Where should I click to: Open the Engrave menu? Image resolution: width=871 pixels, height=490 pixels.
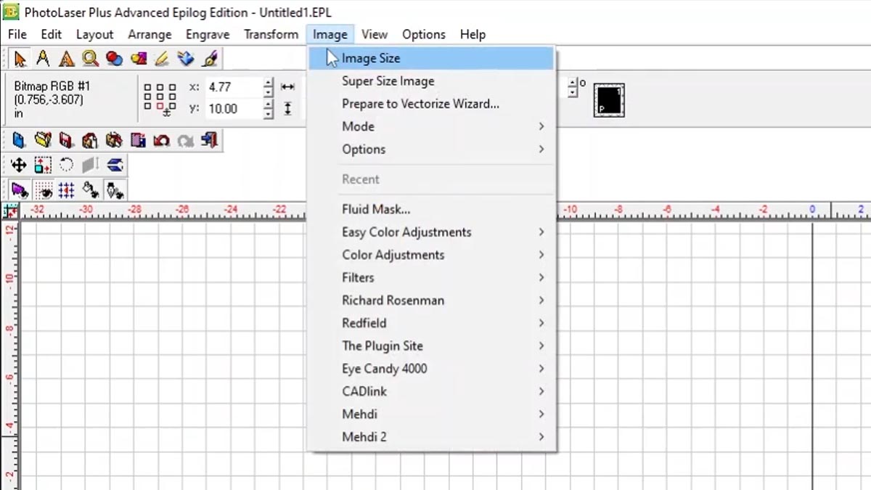pos(207,34)
